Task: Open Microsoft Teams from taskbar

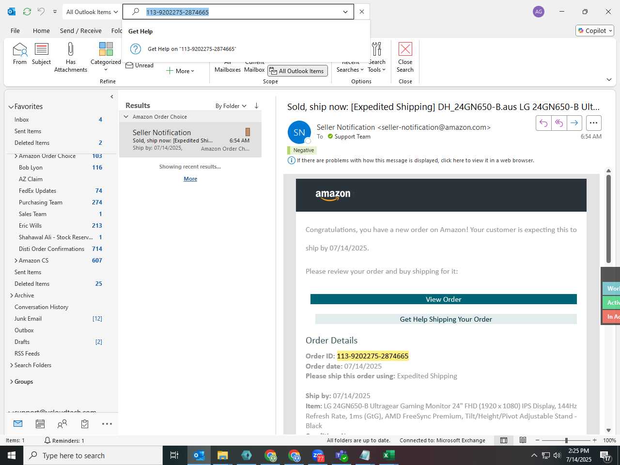Action: [x=341, y=455]
